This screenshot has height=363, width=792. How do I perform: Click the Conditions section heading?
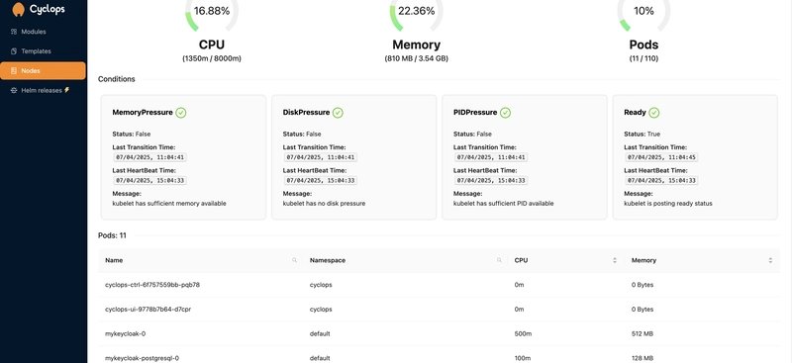117,79
